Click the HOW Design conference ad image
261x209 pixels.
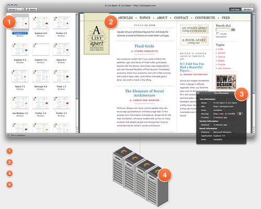[x=226, y=82]
